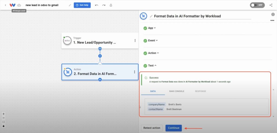The width and height of the screenshot is (277, 133).
Task: Go back using the left chevron arrow
Action: pyautogui.click(x=5, y=5)
